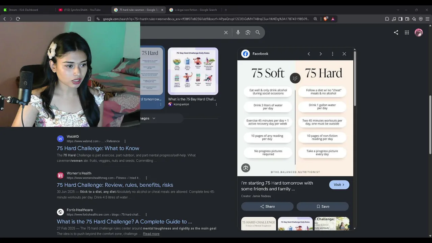Open Brave Shields lion icon

click(x=326, y=19)
